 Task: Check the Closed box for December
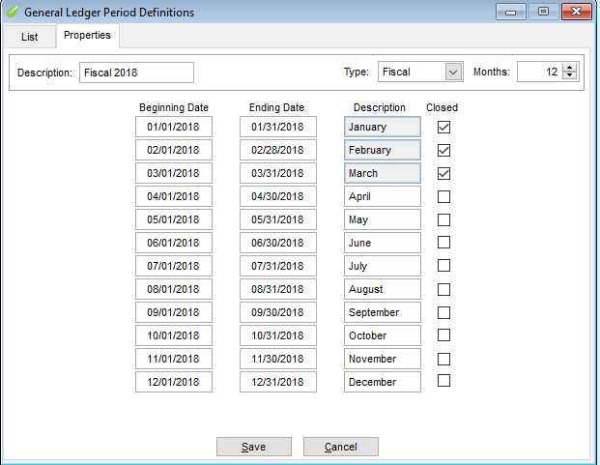443,382
